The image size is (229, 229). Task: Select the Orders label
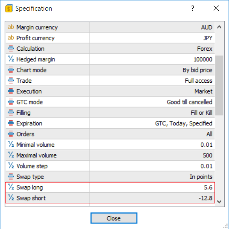(x=26, y=134)
